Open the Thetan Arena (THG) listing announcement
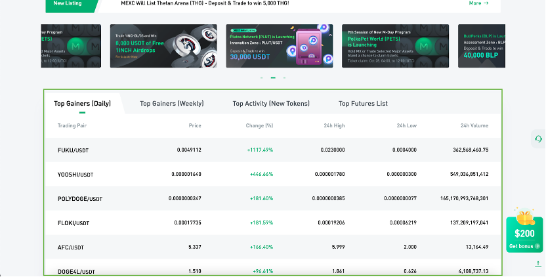The image size is (546, 277). click(x=205, y=3)
